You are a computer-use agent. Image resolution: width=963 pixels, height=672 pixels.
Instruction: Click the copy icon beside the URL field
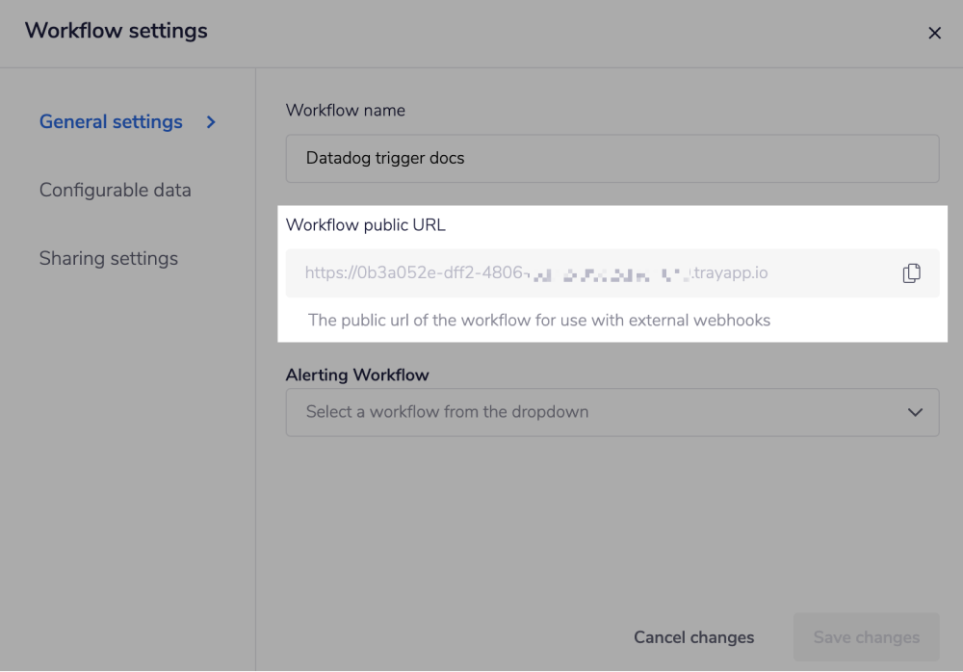911,272
